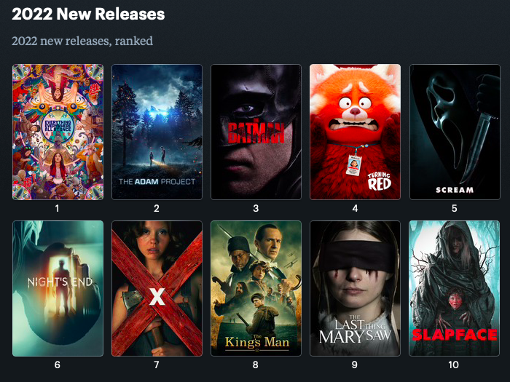Open The Last Thing Mary Saw poster
This screenshot has width=510, height=382.
pos(356,288)
